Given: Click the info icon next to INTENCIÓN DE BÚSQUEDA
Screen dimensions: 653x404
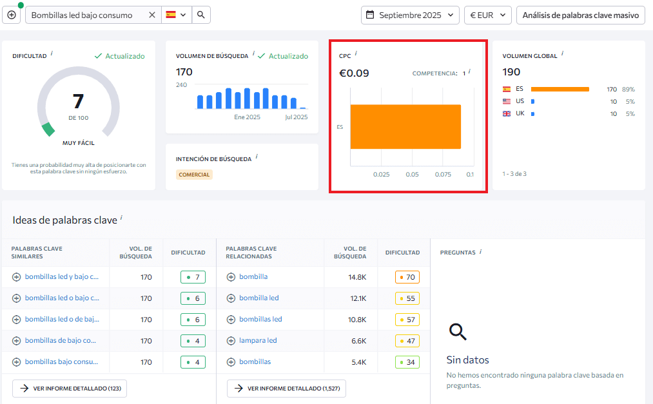Looking at the screenshot, I should coord(257,157).
